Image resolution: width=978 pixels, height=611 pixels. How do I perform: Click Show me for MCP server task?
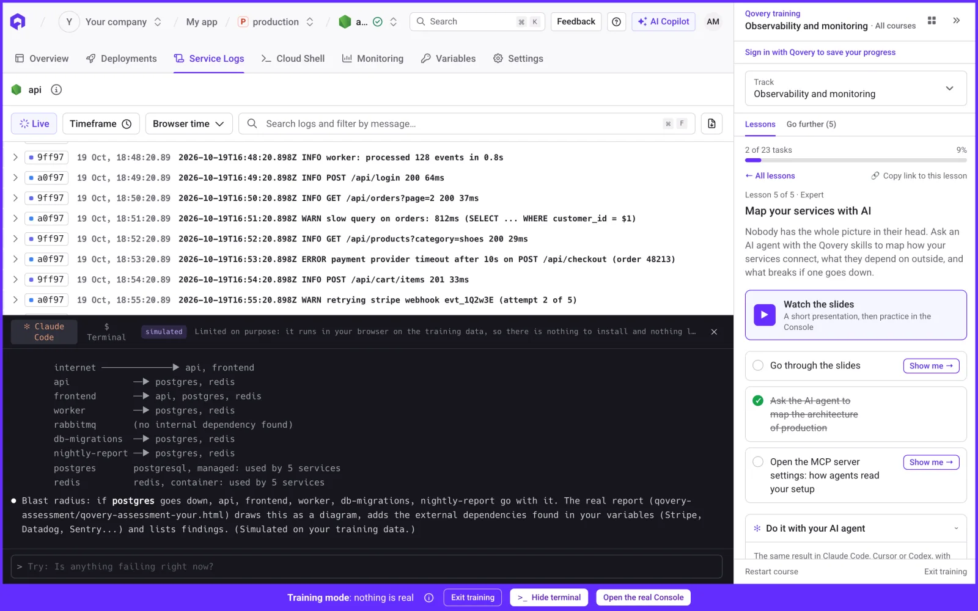[931, 463]
